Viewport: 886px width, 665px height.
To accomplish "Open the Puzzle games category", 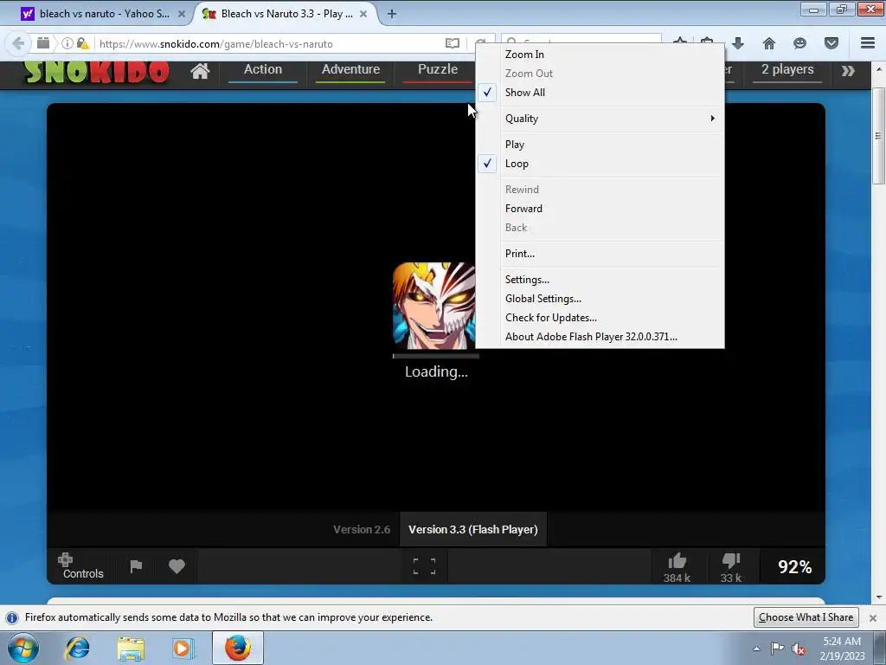I will pos(437,69).
